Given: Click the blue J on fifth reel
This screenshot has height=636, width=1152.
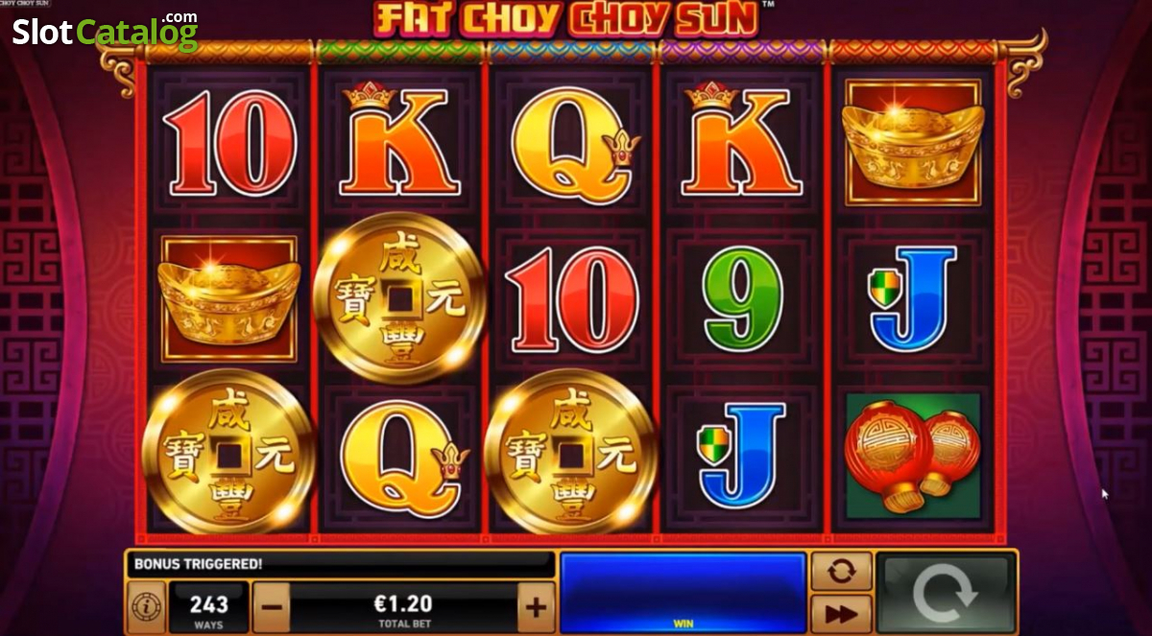Looking at the screenshot, I should tap(913, 298).
